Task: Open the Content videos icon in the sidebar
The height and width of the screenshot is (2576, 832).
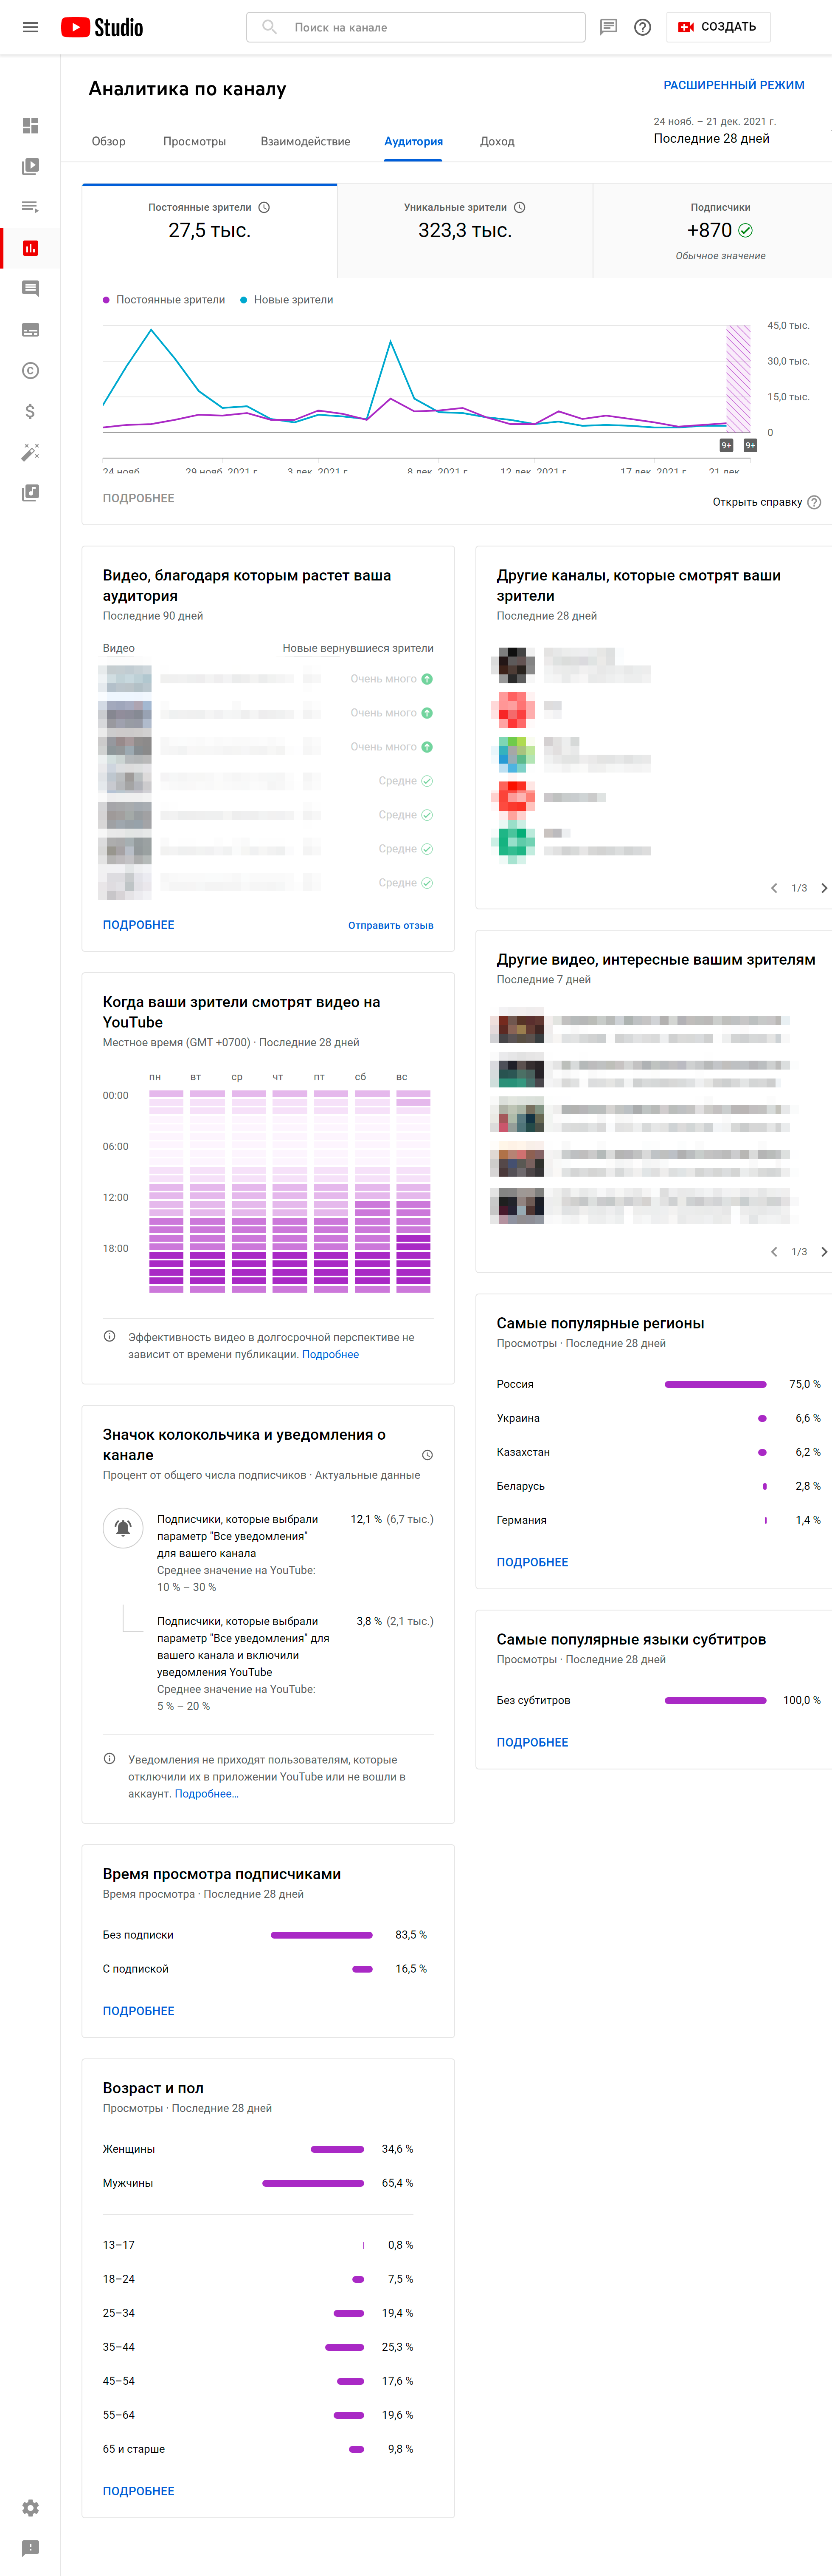Action: 30,166
